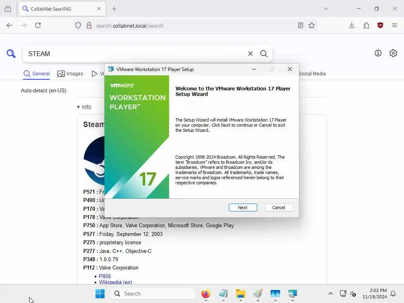Click the Firefox address bar
Screen dimensions: 404x303
(x=196, y=26)
